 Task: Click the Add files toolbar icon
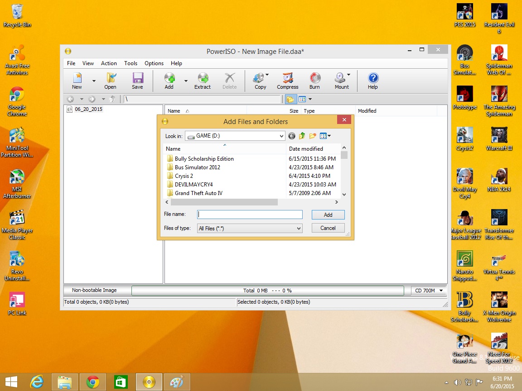(x=169, y=81)
